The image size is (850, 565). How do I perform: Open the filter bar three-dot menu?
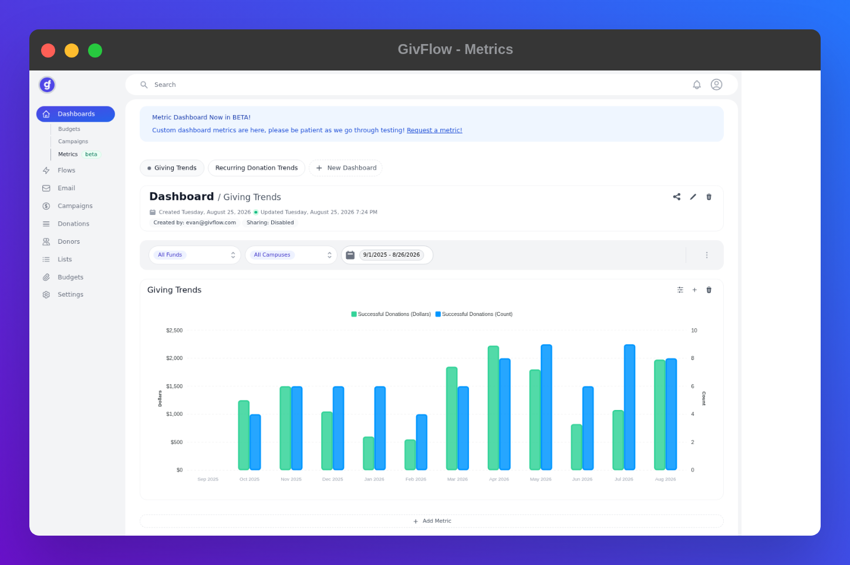pos(707,255)
